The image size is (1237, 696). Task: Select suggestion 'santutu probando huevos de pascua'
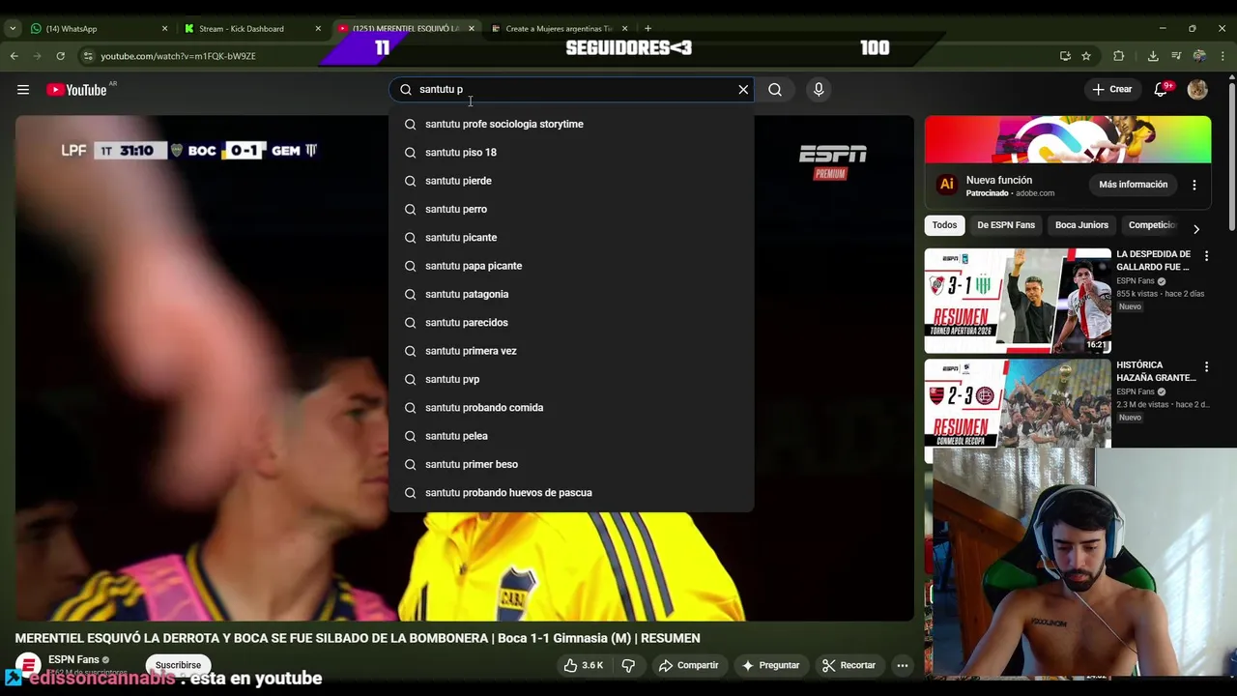coord(571,492)
